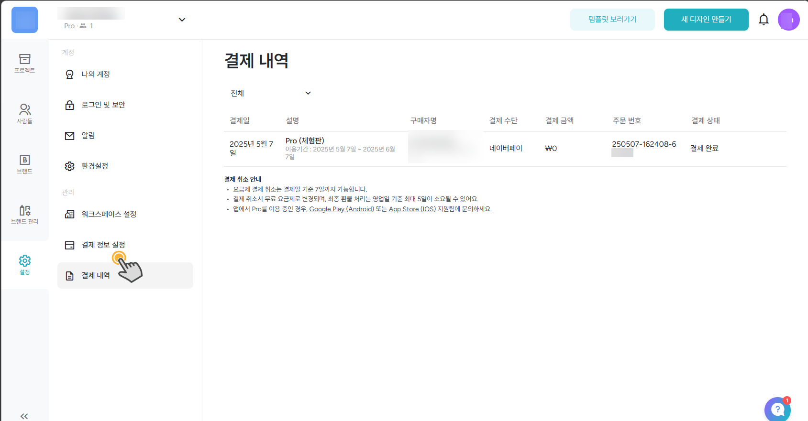Click the 템플릿 보러가기 button
Viewport: 808px width, 421px height.
click(612, 20)
